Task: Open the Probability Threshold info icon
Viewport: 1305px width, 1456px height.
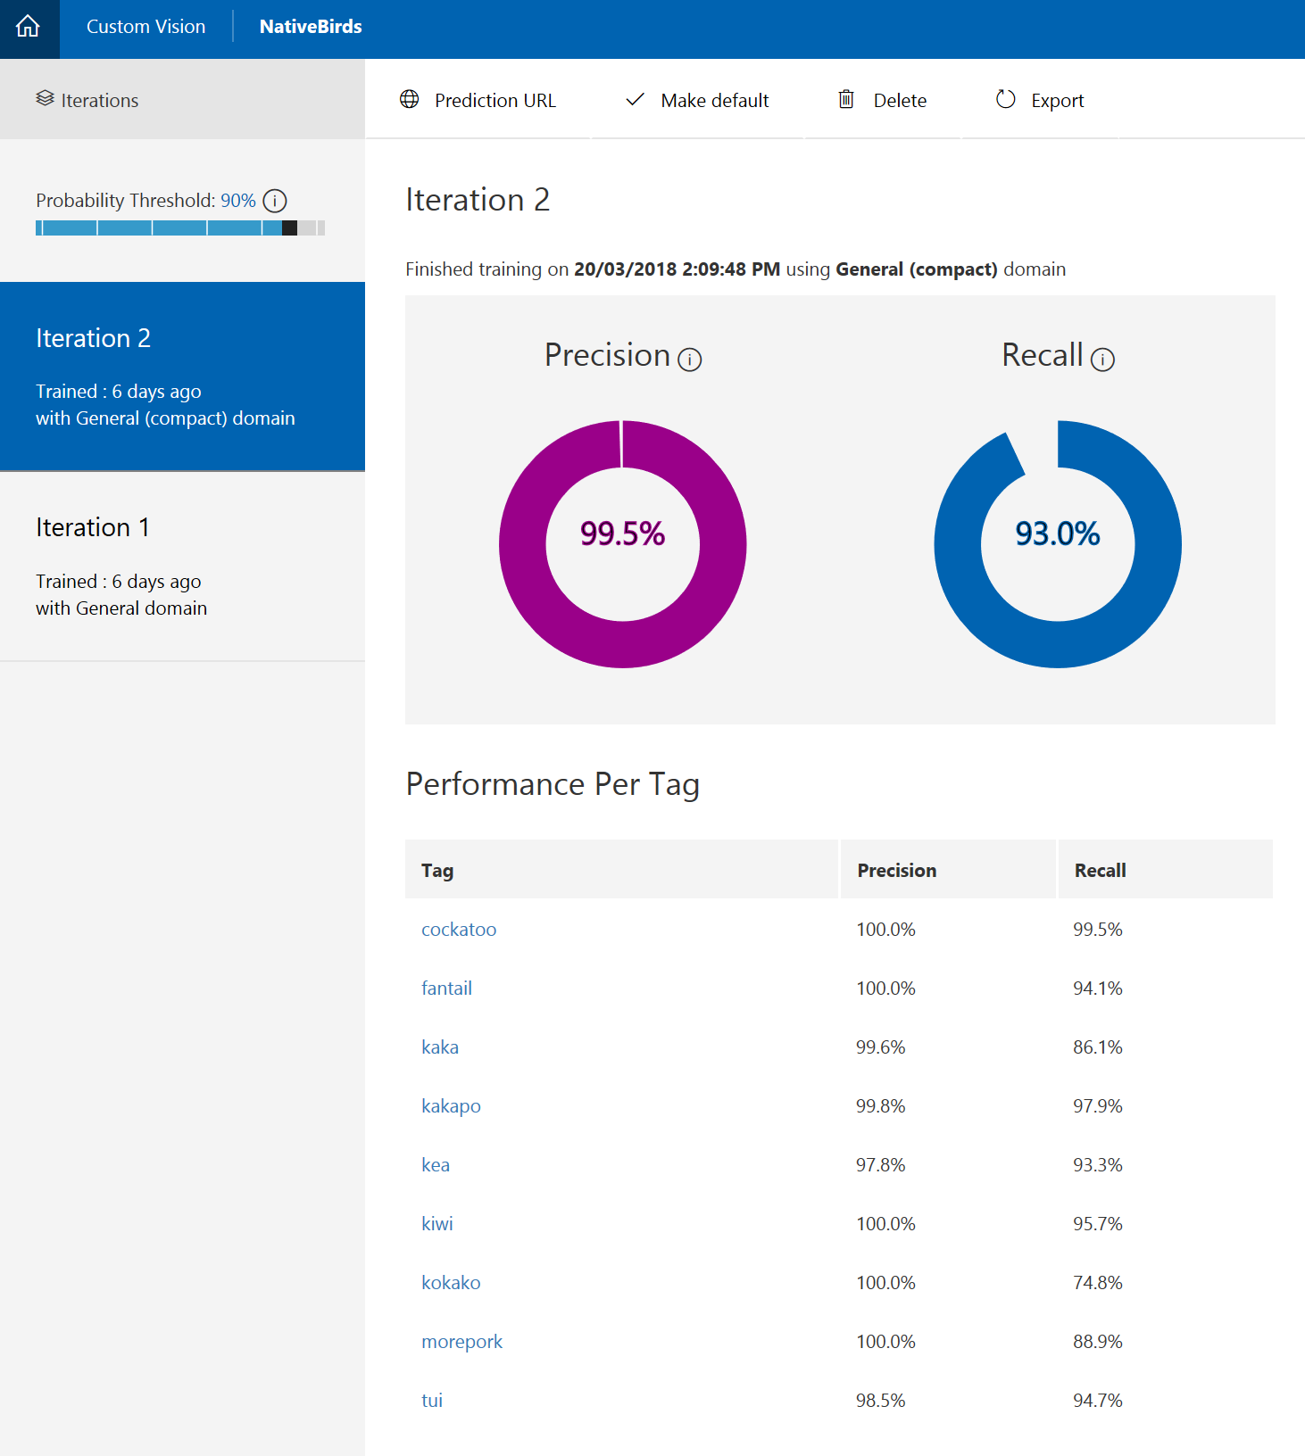Action: [x=275, y=201]
